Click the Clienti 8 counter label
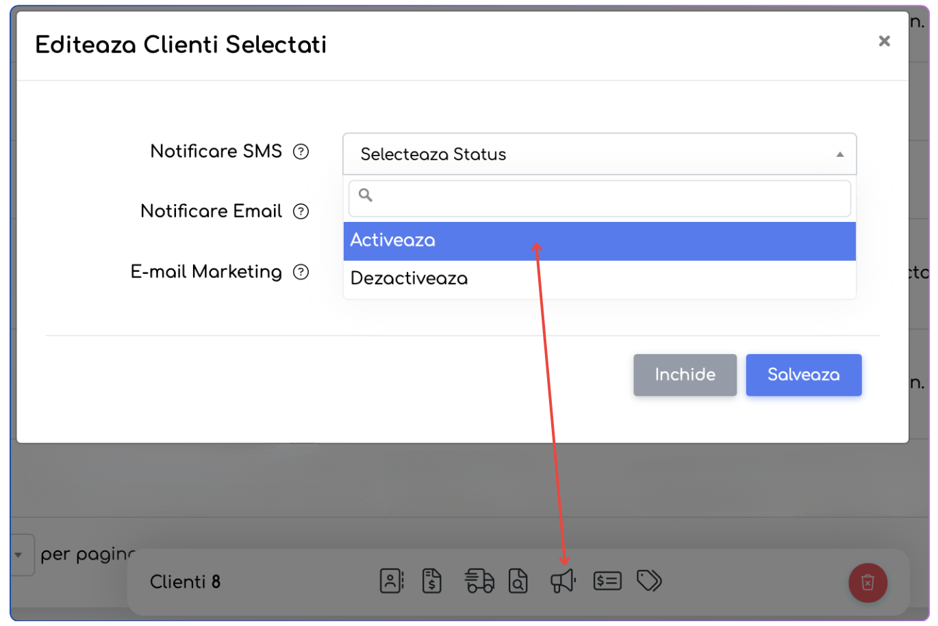This screenshot has width=938, height=626. [x=185, y=582]
